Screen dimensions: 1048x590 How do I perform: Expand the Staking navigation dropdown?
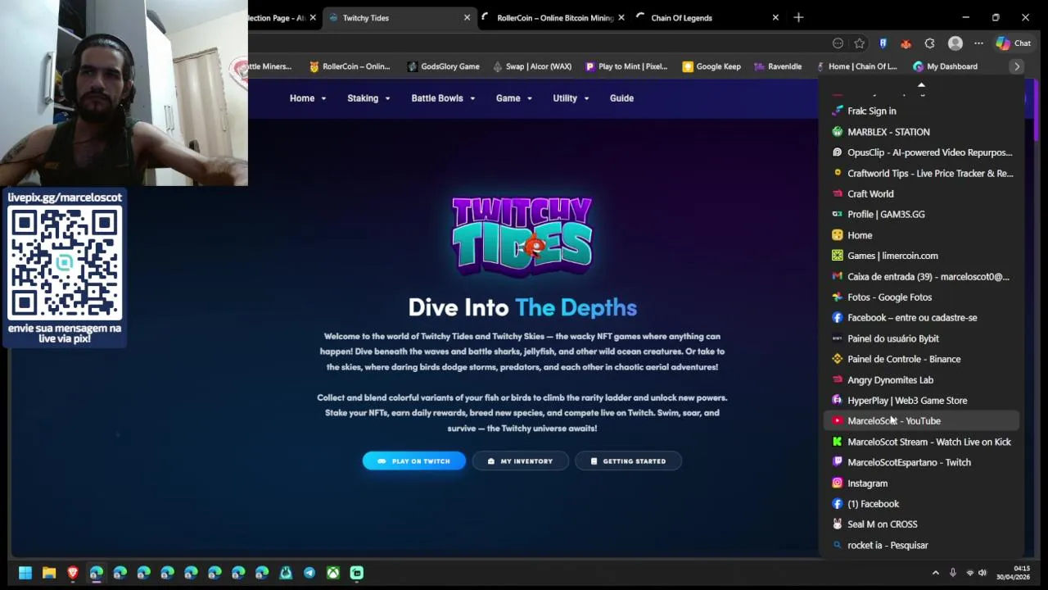click(368, 98)
